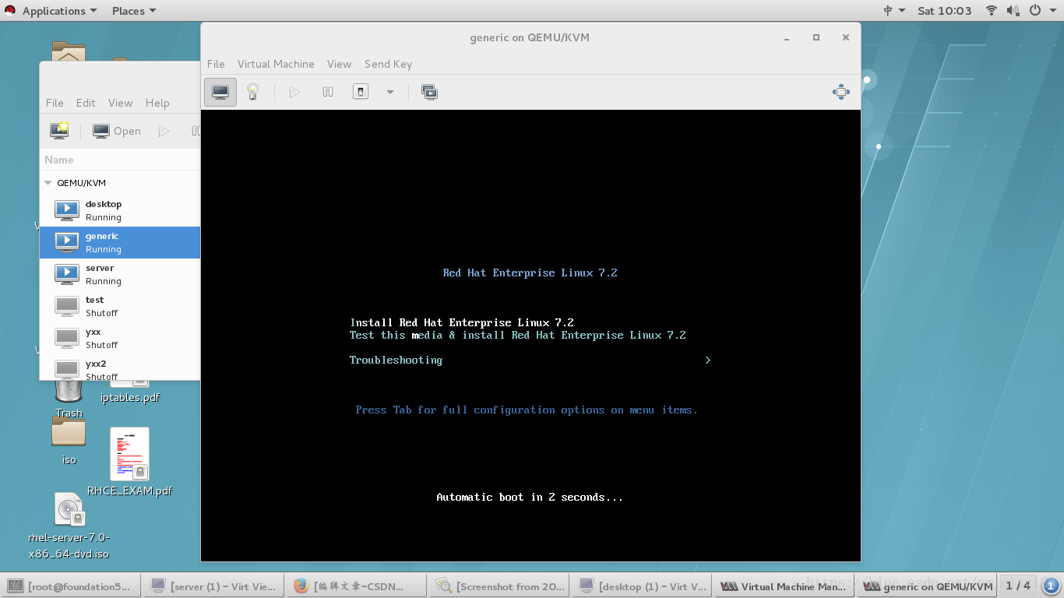Switch to Virtual Machine Manager taskbar item

click(x=785, y=586)
